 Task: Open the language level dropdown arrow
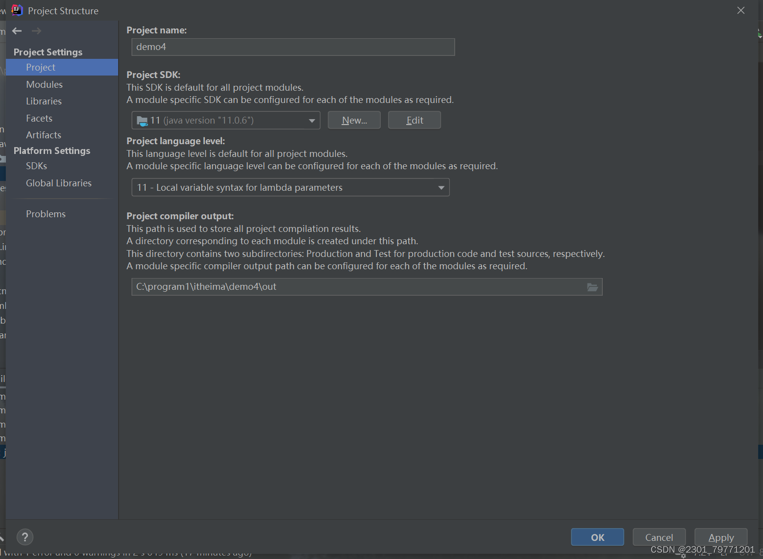tap(440, 187)
